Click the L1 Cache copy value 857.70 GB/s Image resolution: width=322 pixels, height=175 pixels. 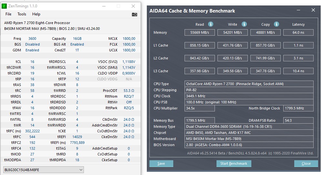click(265, 45)
